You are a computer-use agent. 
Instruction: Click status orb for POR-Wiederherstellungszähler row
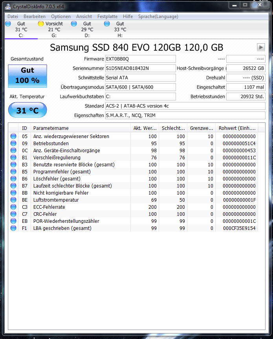(13, 221)
